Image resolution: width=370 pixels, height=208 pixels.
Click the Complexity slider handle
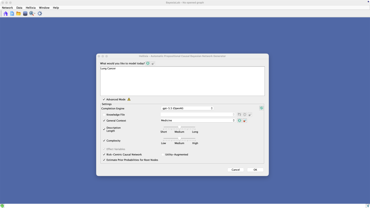(179, 138)
